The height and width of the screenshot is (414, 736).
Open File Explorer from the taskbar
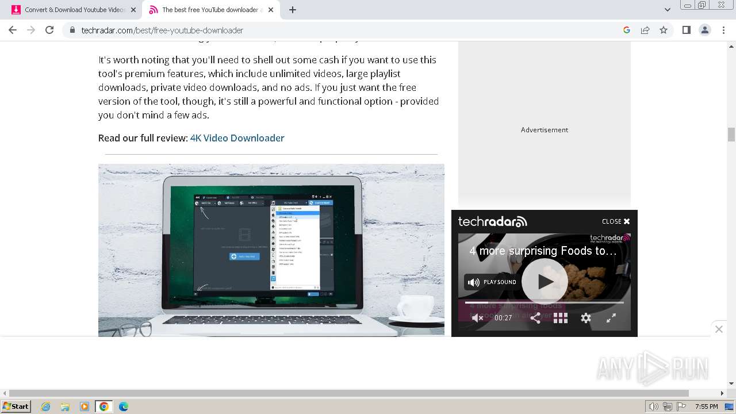65,407
